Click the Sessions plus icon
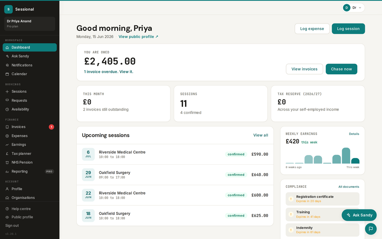The height and width of the screenshot is (239, 382). (7, 91)
